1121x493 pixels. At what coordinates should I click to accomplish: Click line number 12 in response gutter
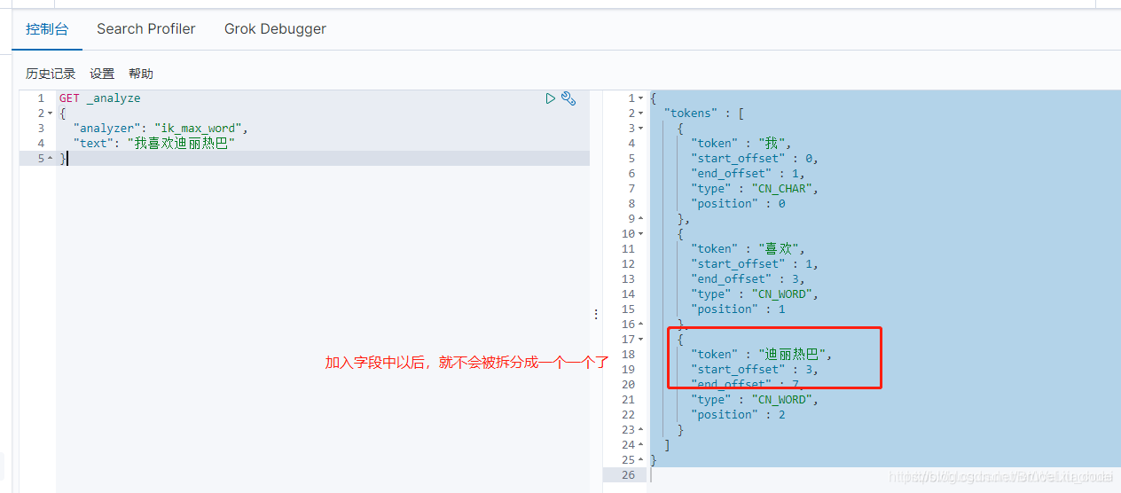tap(628, 264)
